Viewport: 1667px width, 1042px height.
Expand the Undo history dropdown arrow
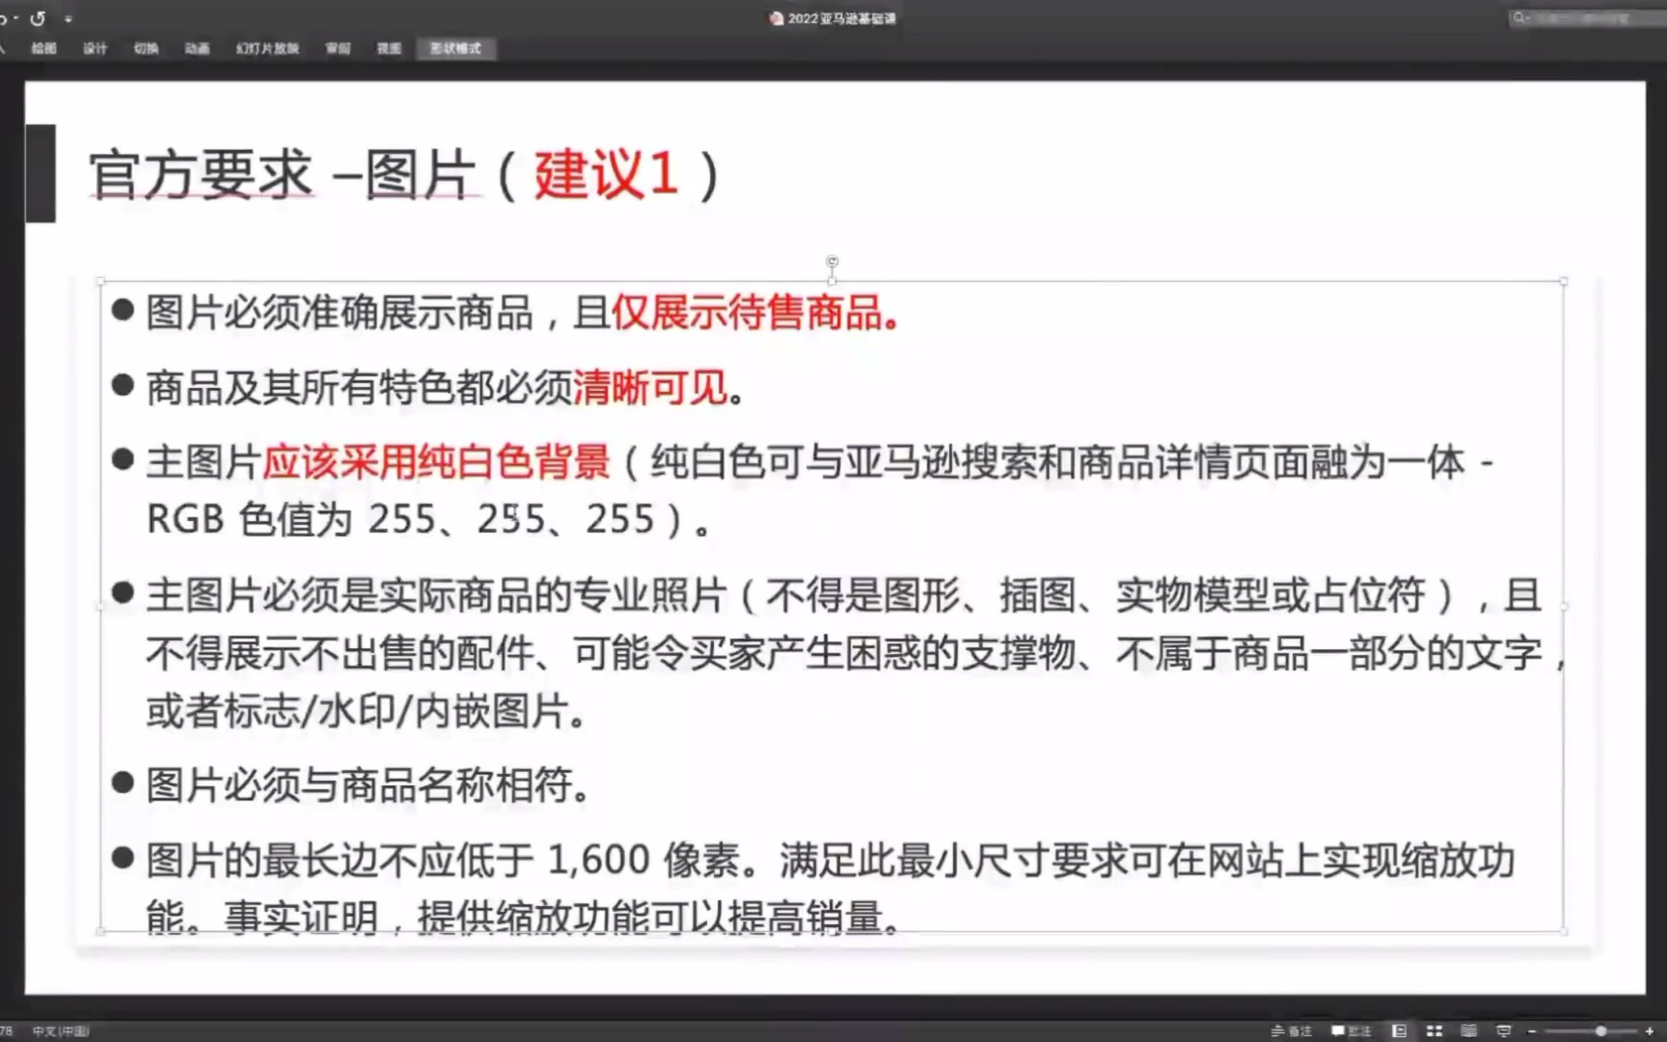tap(15, 19)
